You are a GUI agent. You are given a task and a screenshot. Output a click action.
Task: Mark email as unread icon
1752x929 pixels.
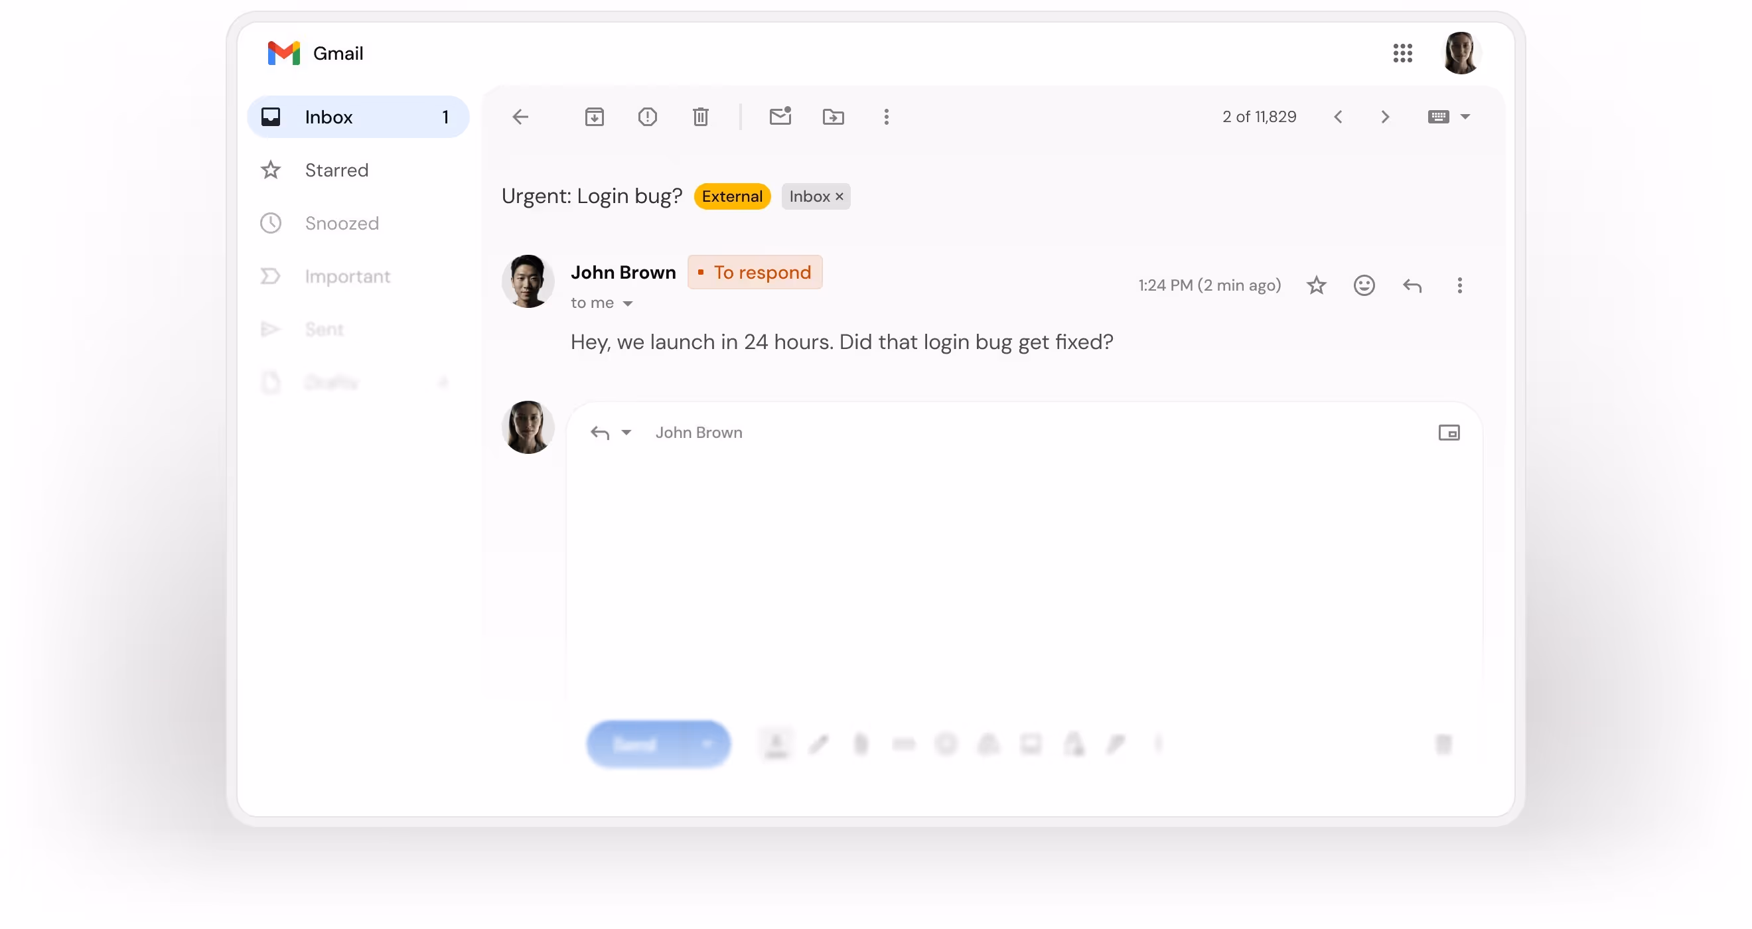click(x=779, y=116)
